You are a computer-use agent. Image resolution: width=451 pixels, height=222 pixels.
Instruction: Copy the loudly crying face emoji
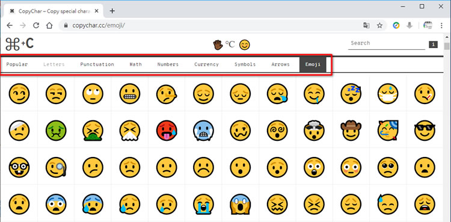pyautogui.click(x=204, y=204)
